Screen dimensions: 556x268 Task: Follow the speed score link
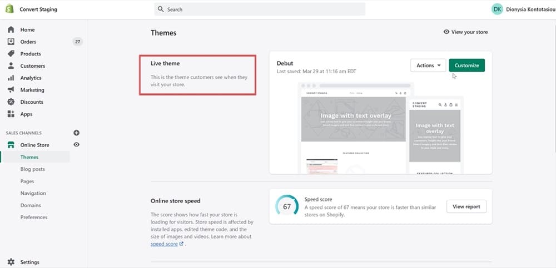tap(165, 244)
